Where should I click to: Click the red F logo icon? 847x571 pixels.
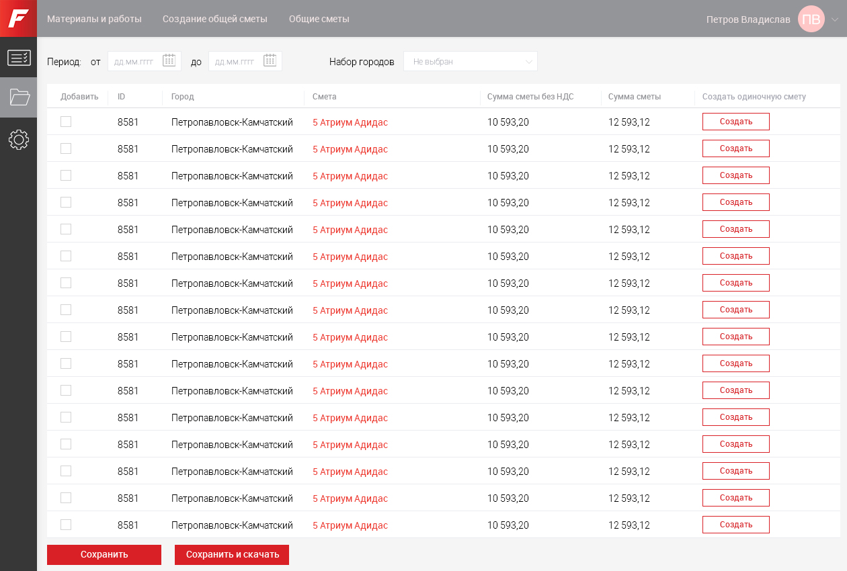[x=18, y=18]
